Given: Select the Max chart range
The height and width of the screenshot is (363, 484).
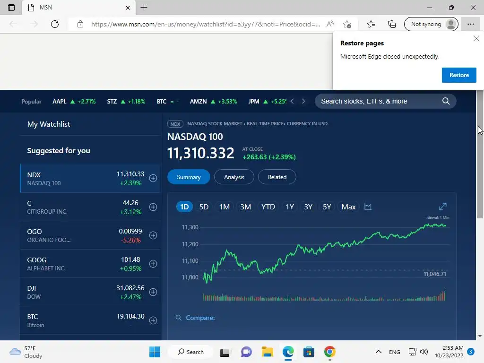Looking at the screenshot, I should point(348,207).
